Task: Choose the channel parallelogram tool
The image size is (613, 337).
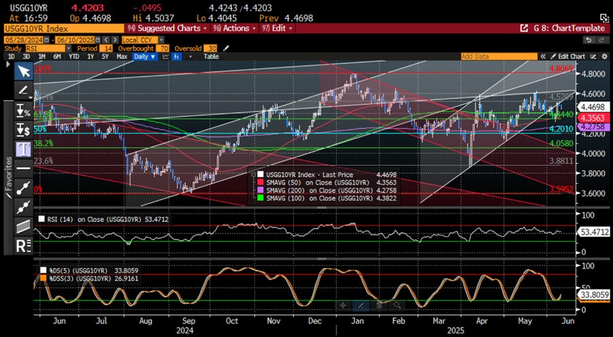Action: 24,226
